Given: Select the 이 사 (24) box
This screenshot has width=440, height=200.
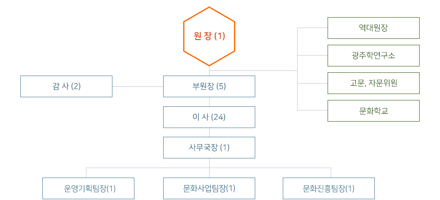Looking at the screenshot, I should tap(209, 117).
